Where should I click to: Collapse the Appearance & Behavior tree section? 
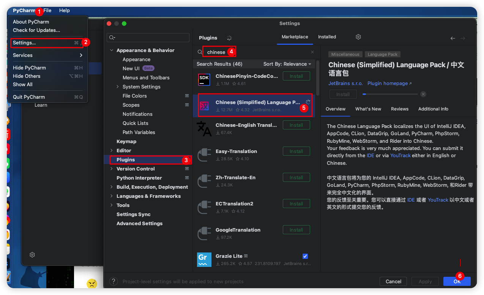point(112,50)
